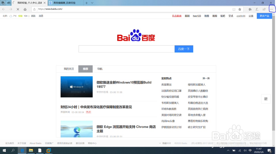Screen dimensions: 276x154
Task: Click the add notes pen icon
Action: tap(257, 9)
